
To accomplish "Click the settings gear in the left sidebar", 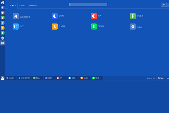I will point(3,38).
